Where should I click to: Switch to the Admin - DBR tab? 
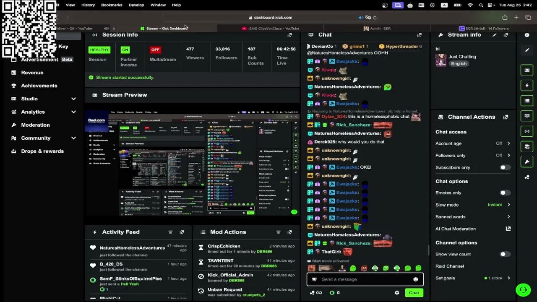click(377, 29)
